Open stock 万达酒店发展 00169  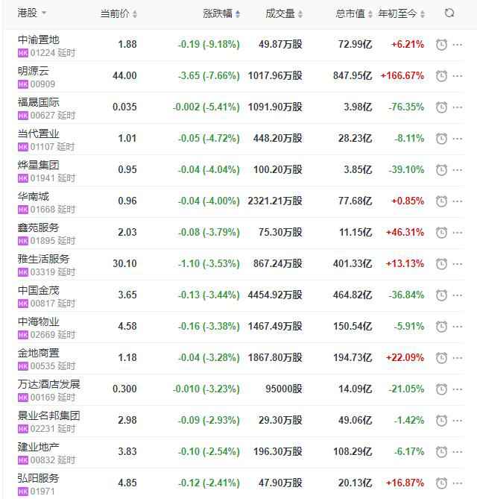click(48, 391)
